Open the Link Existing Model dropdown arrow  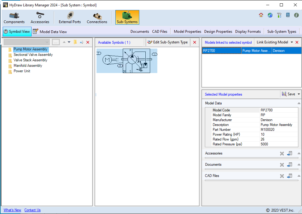point(292,42)
